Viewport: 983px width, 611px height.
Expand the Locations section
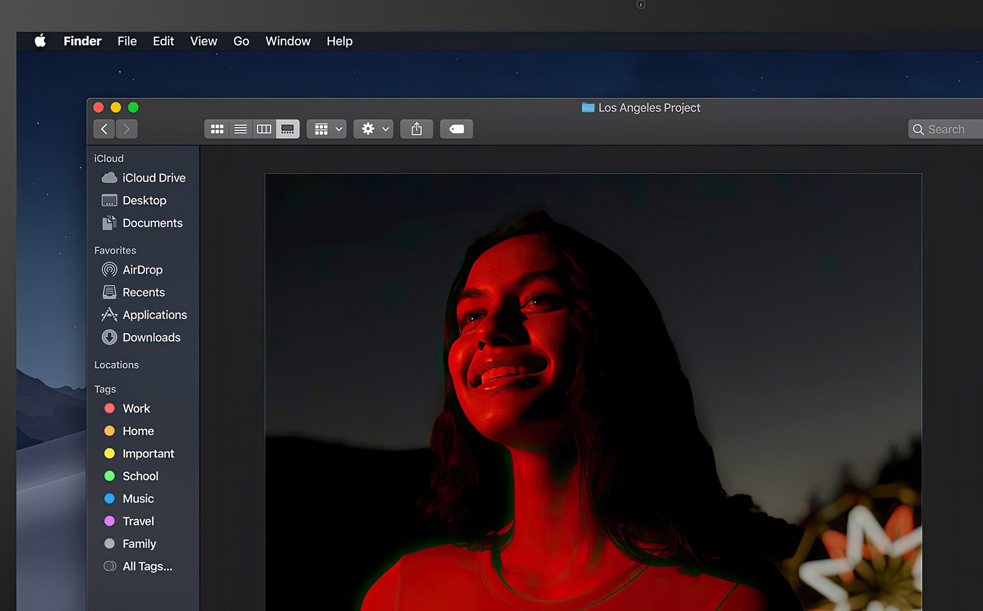(x=116, y=365)
